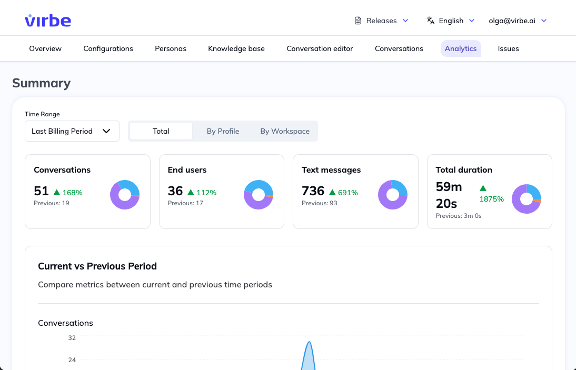Open the Conversation editor tab
This screenshot has height=370, width=576.
(320, 48)
